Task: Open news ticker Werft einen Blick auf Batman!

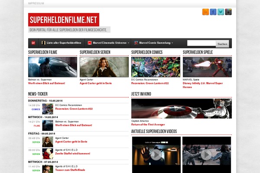Action: (74, 125)
